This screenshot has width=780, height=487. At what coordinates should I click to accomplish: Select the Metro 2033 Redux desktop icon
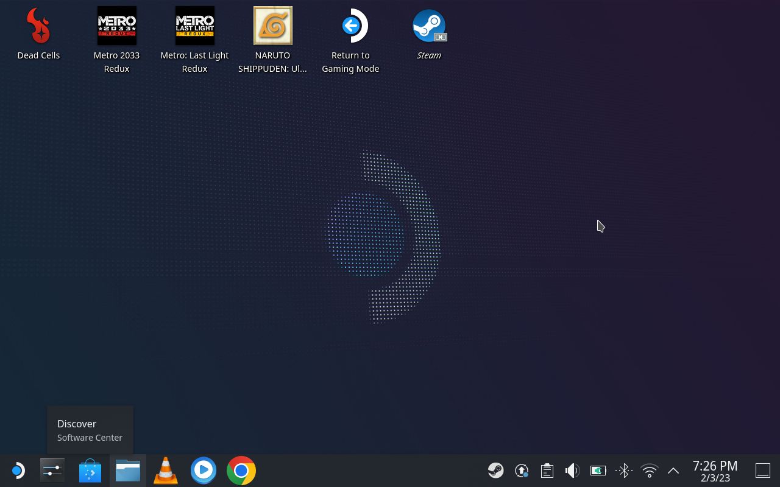coord(116,40)
